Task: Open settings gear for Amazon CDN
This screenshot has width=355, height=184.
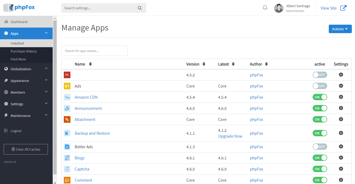Action: pyautogui.click(x=341, y=97)
